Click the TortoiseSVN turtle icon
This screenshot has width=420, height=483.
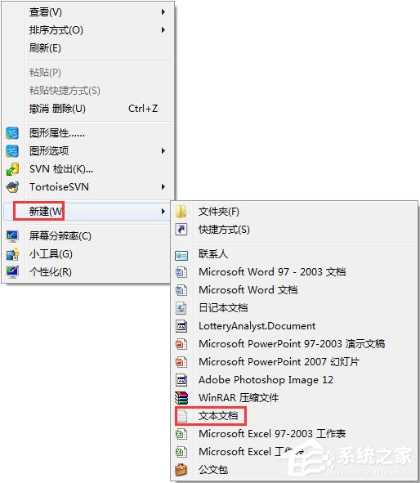point(12,187)
